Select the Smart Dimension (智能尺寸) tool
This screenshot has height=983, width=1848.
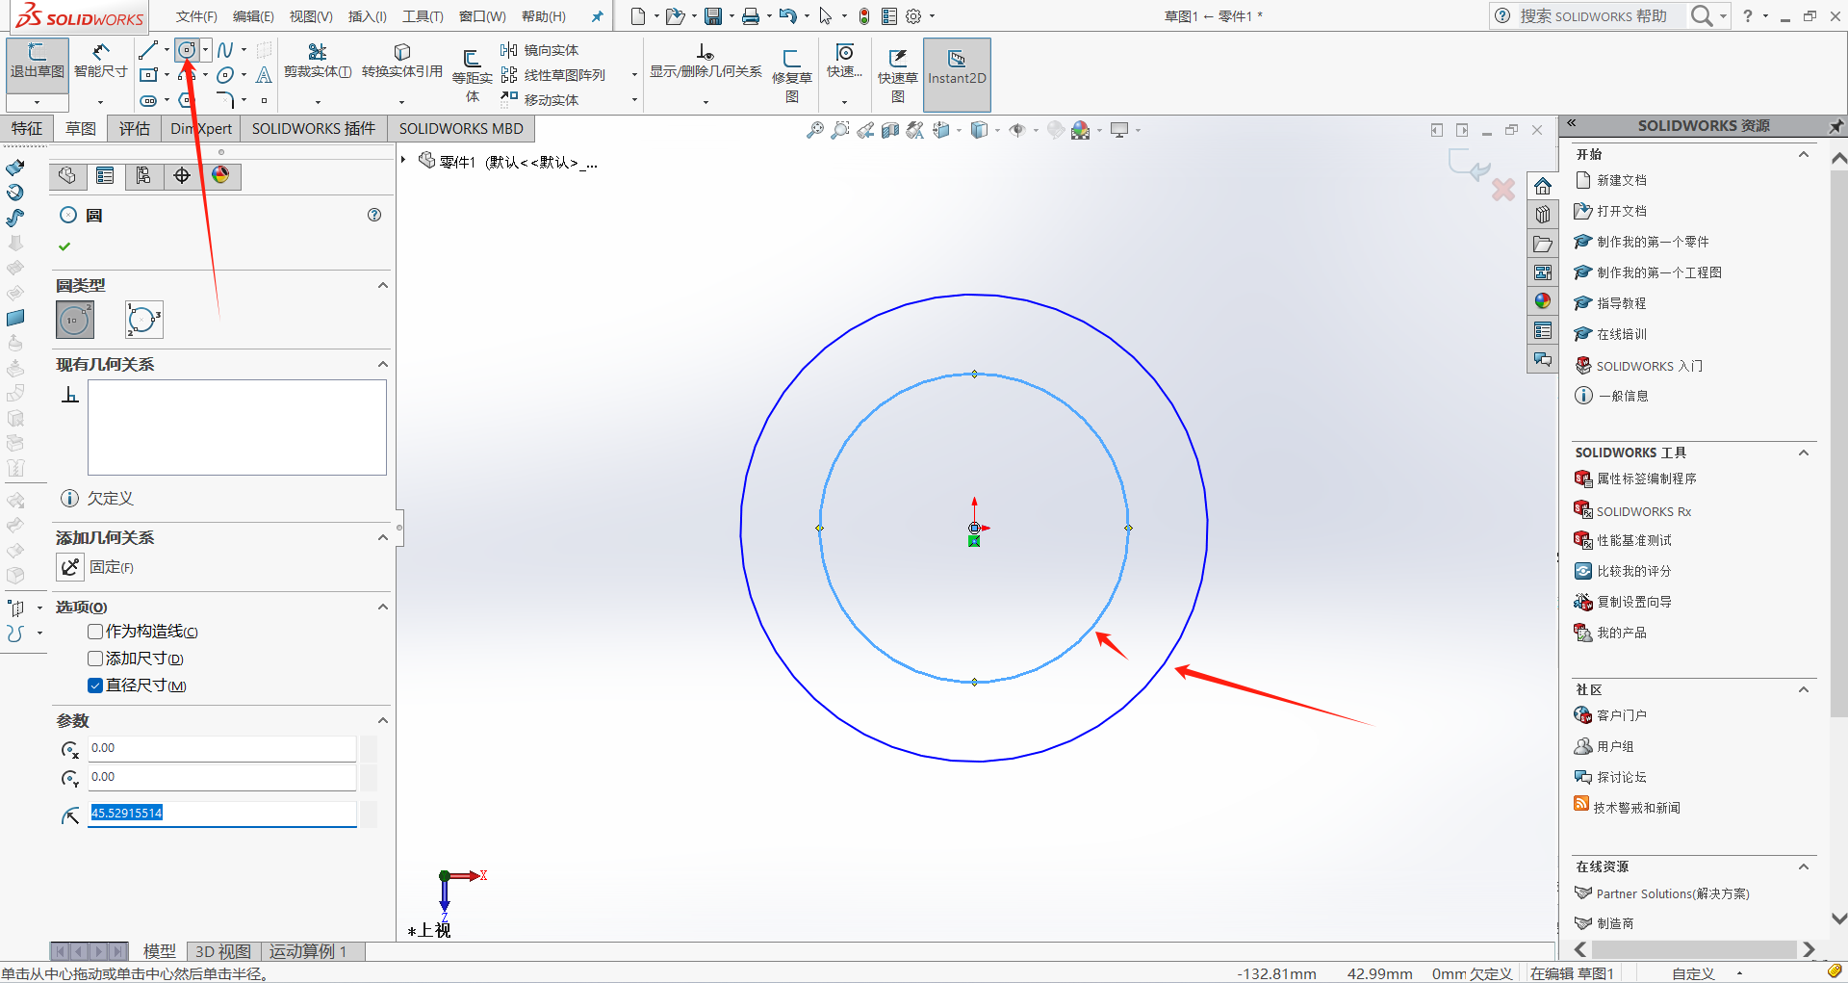click(100, 62)
